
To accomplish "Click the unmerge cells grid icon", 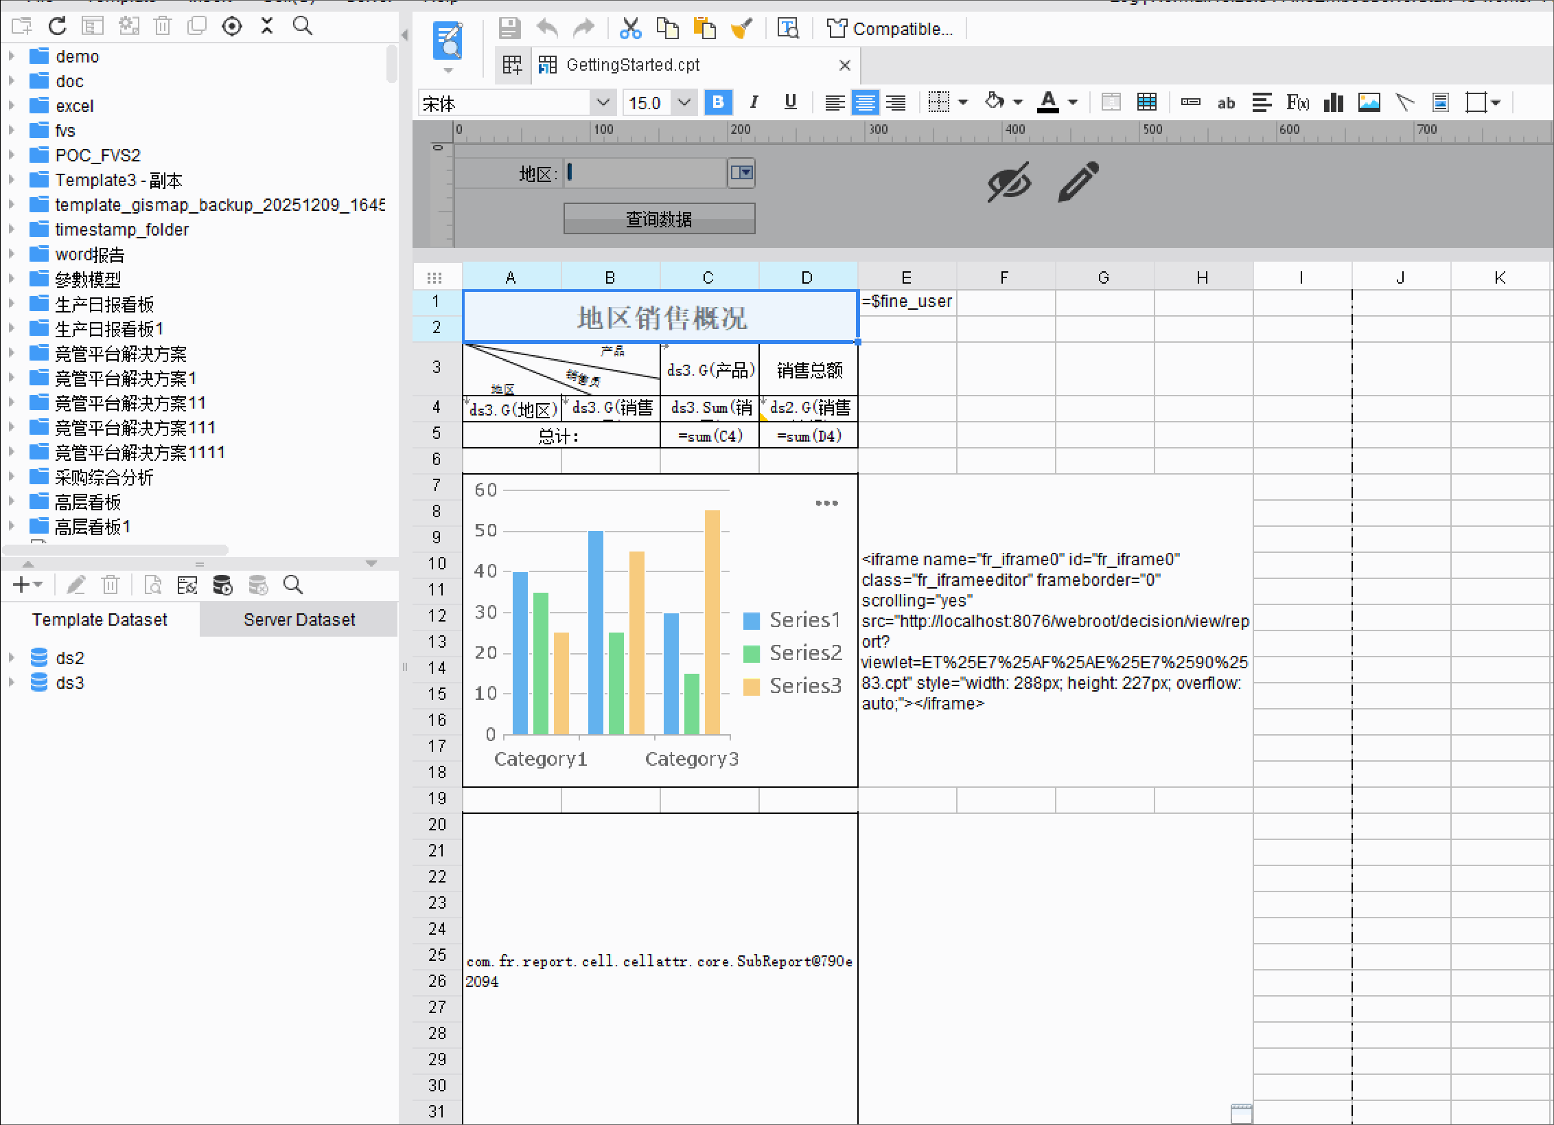I will point(1147,103).
